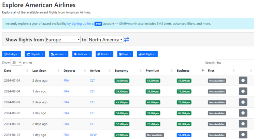
Task: Select the 70,000 pts Premium fare
Action: click(x=153, y=113)
